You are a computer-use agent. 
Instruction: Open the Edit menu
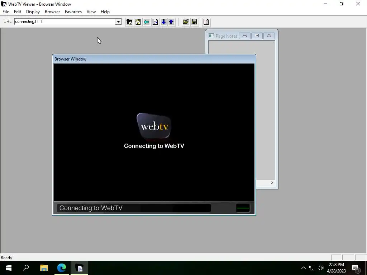(x=18, y=12)
